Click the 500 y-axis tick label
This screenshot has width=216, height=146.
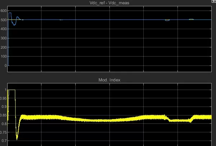pyautogui.click(x=3, y=20)
